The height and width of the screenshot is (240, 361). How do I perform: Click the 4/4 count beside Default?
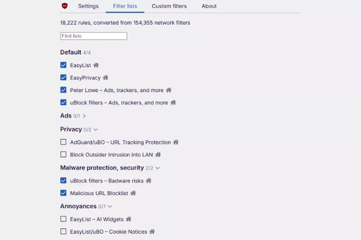tap(87, 53)
